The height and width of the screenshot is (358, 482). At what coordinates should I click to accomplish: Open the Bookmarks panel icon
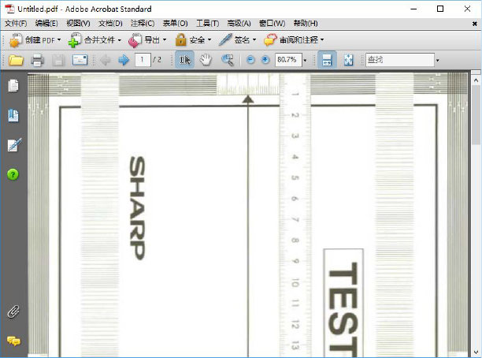13,115
